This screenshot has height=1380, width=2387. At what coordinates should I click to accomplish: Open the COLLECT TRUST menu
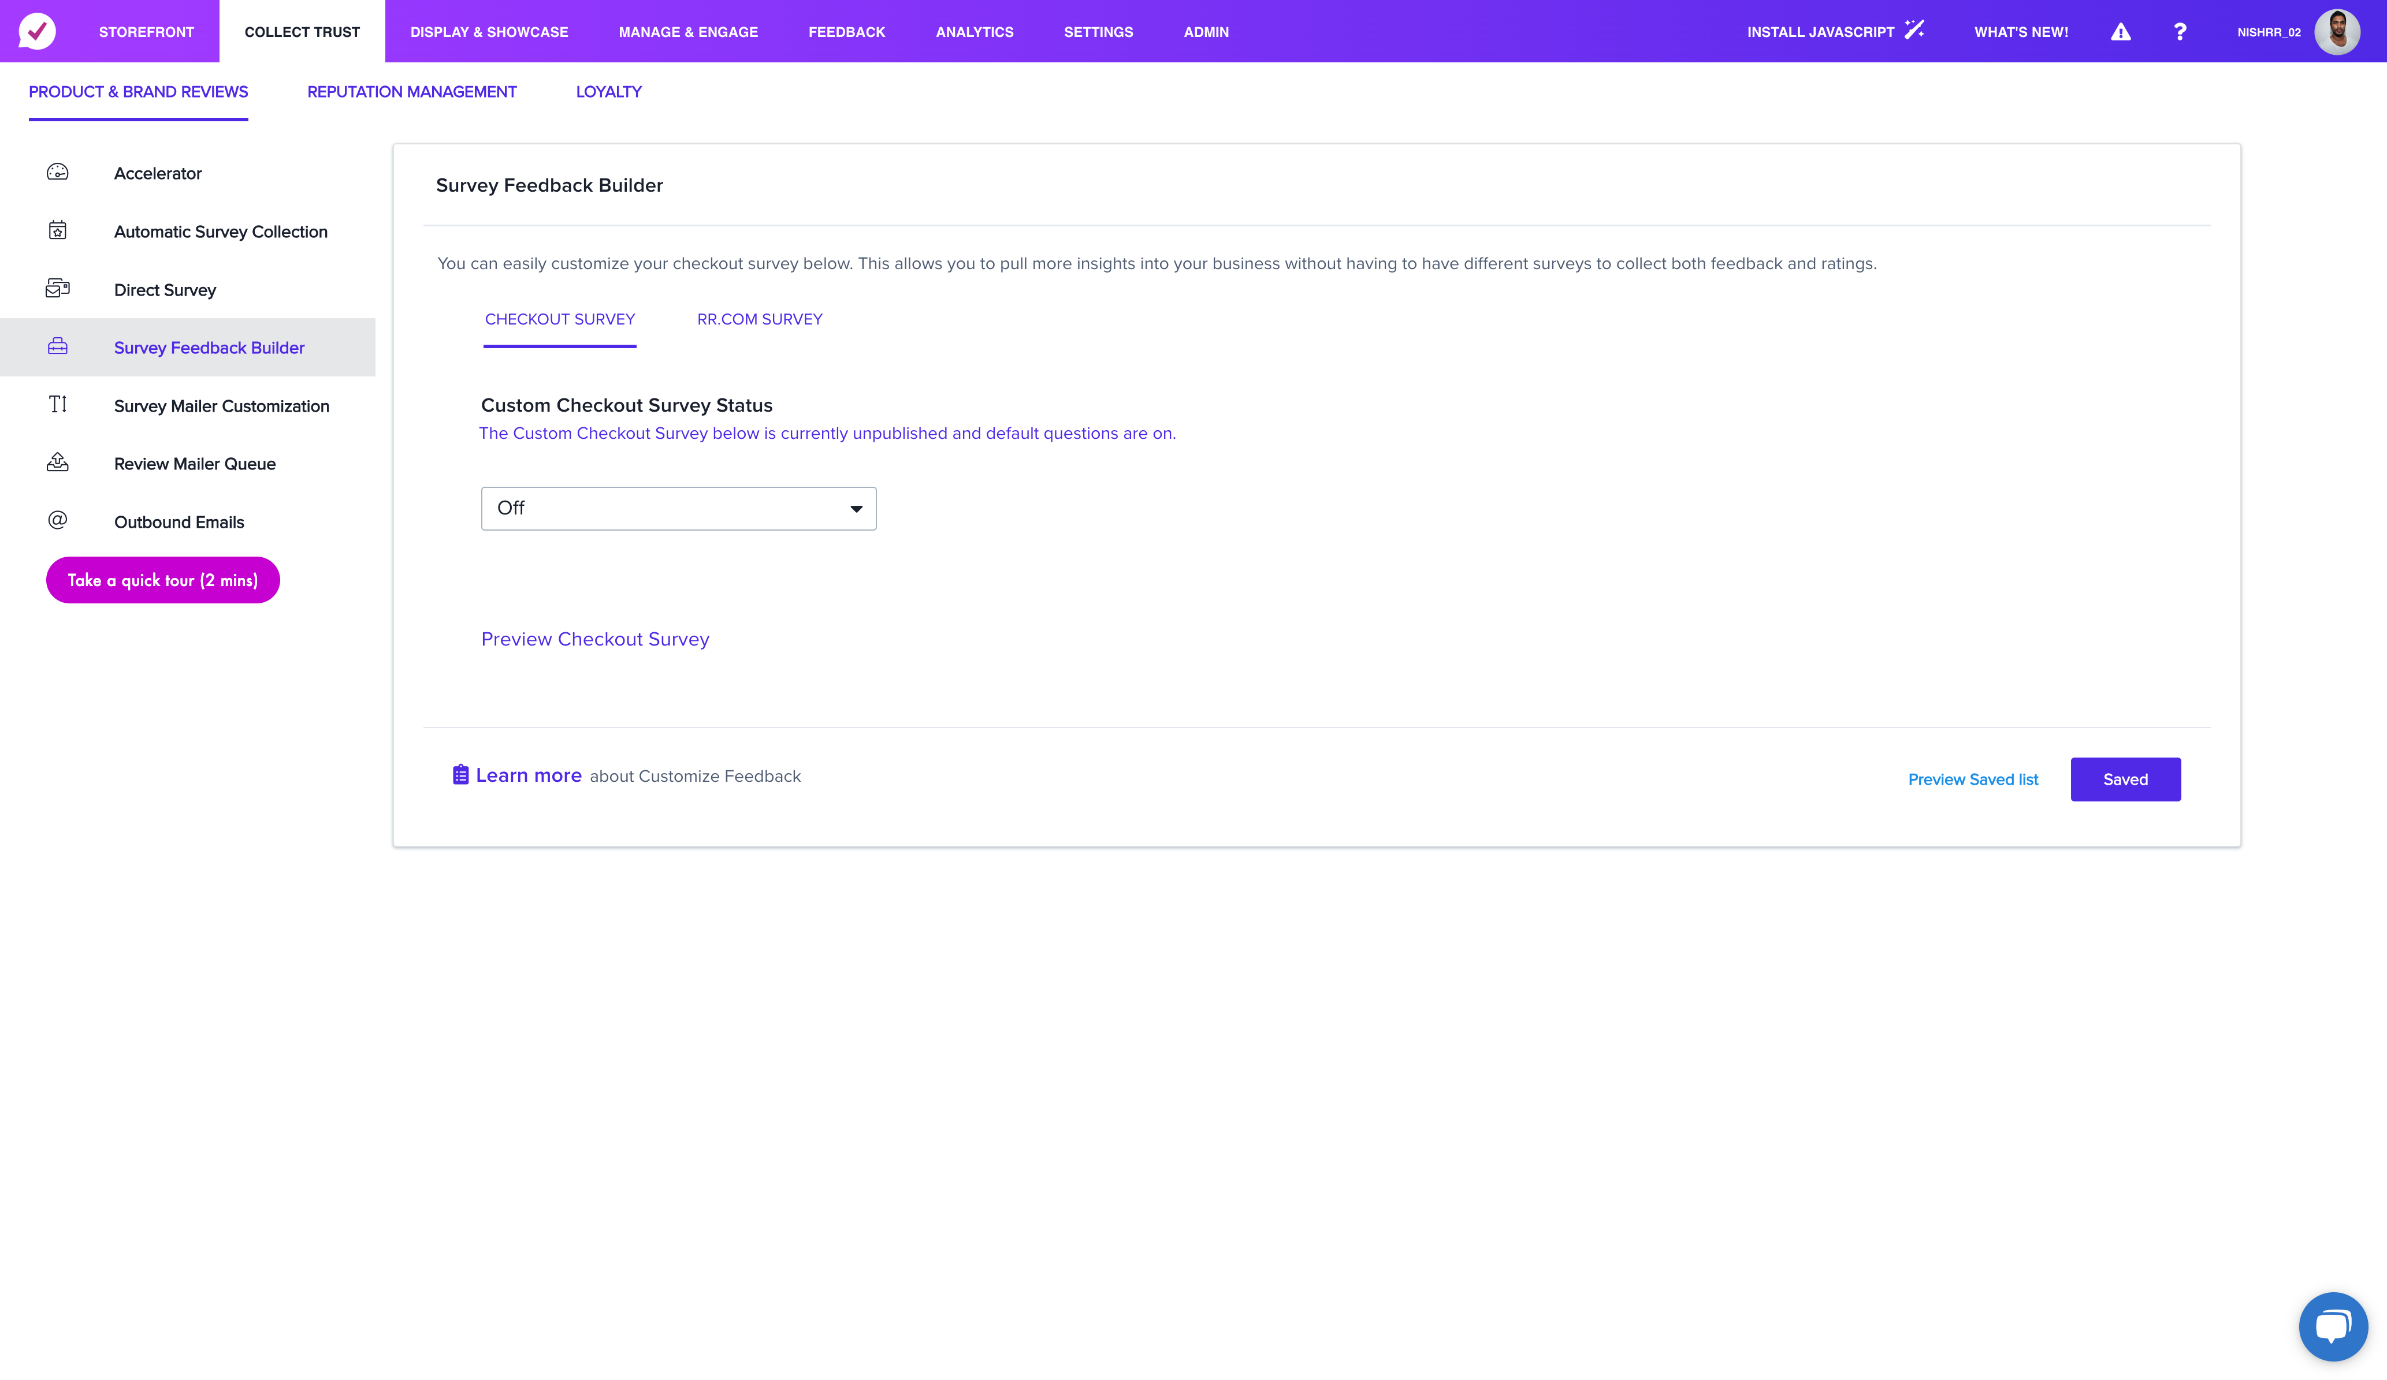pos(302,32)
